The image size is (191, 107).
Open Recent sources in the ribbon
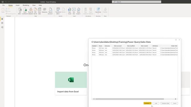point(50,11)
